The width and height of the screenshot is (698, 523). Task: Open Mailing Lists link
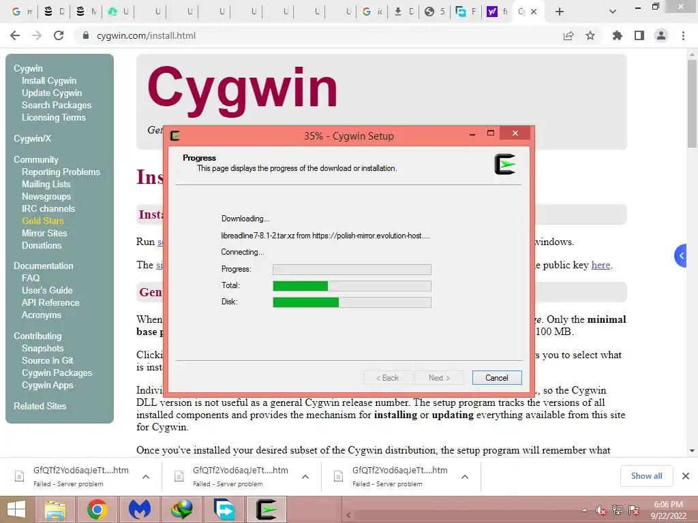tap(46, 184)
